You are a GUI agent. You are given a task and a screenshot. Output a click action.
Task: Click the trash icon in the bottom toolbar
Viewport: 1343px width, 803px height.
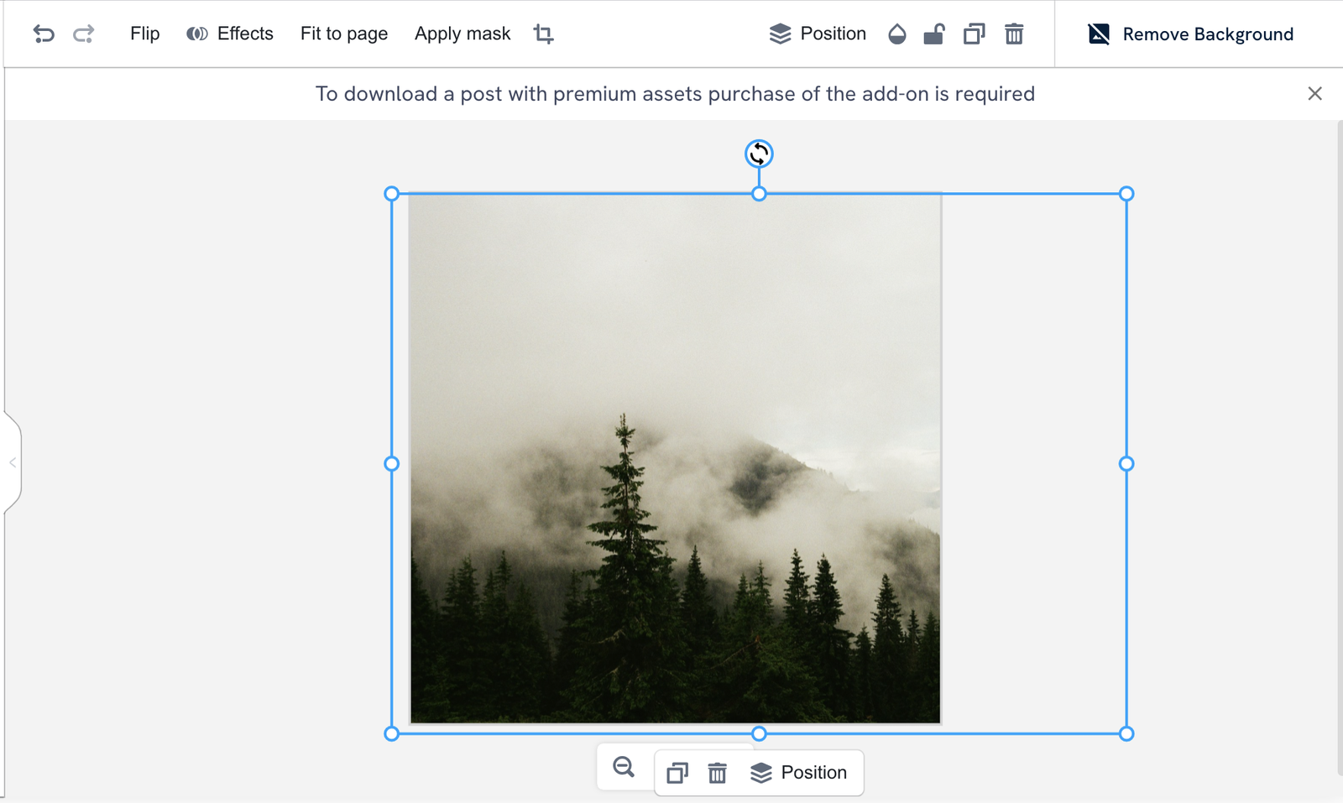click(717, 772)
